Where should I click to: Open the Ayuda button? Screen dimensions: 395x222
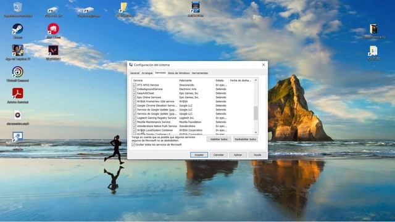tap(257, 155)
